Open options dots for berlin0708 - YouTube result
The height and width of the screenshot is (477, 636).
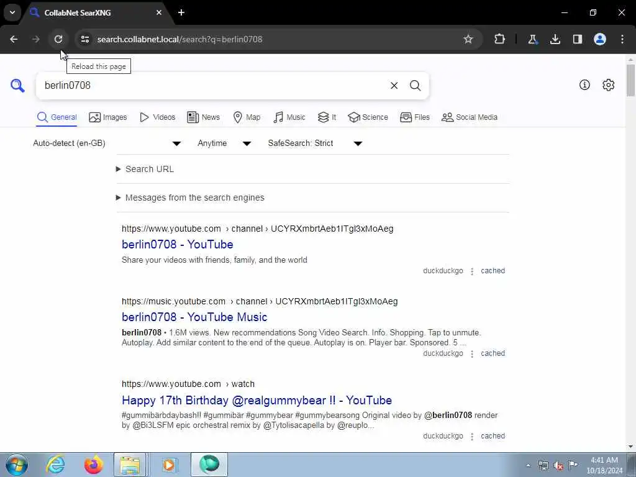tap(472, 271)
